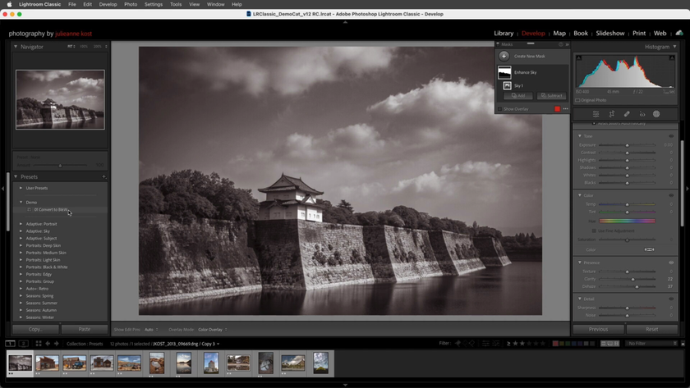Click the Reset button
This screenshot has height=388, width=690.
pos(651,329)
